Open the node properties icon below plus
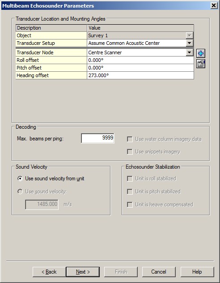Screen dimensions: 220x283 click(x=201, y=64)
